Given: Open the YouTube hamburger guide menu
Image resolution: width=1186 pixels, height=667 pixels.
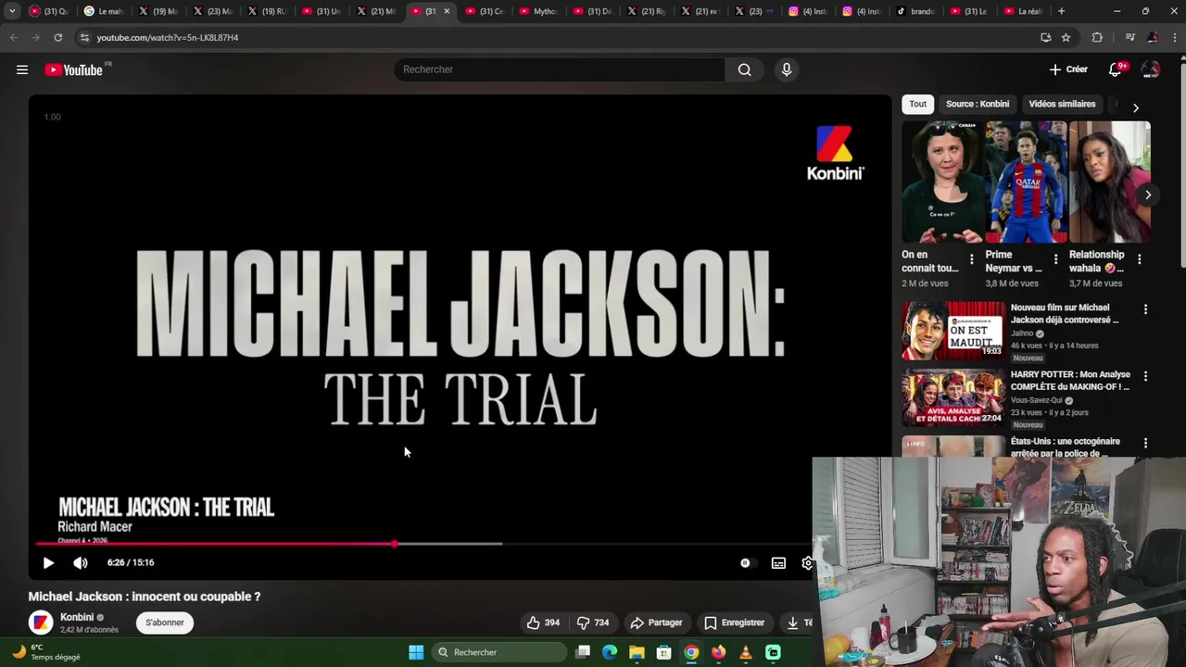Looking at the screenshot, I should coord(22,69).
